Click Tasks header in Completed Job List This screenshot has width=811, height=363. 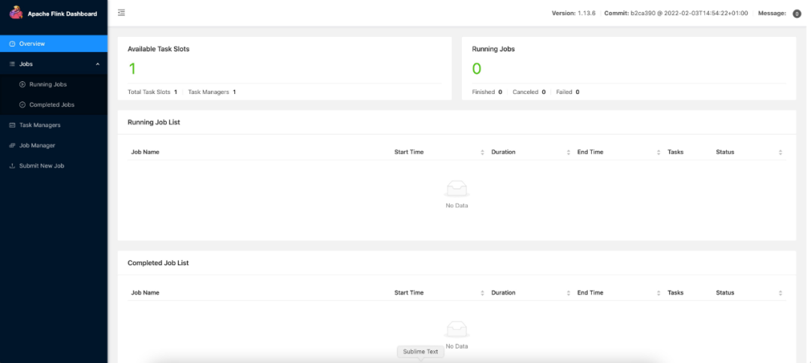click(x=675, y=292)
